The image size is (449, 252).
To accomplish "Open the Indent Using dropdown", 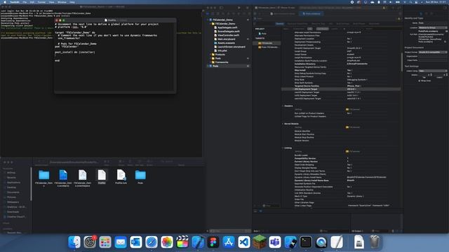I will (433, 71).
